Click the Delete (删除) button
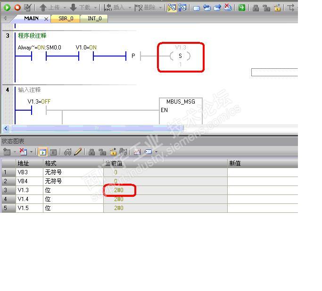Viewport: 322px width, 291px height. (145, 8)
